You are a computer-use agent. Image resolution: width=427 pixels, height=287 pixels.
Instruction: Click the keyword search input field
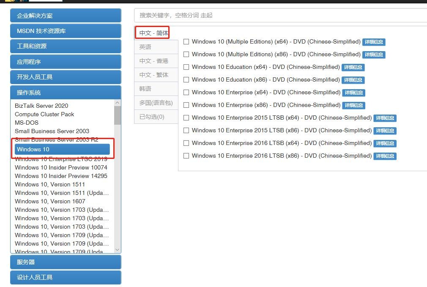pyautogui.click(x=279, y=15)
